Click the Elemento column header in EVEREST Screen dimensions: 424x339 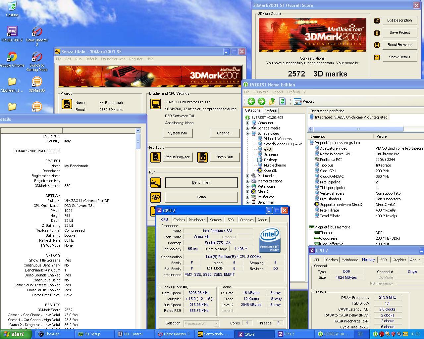click(x=341, y=136)
